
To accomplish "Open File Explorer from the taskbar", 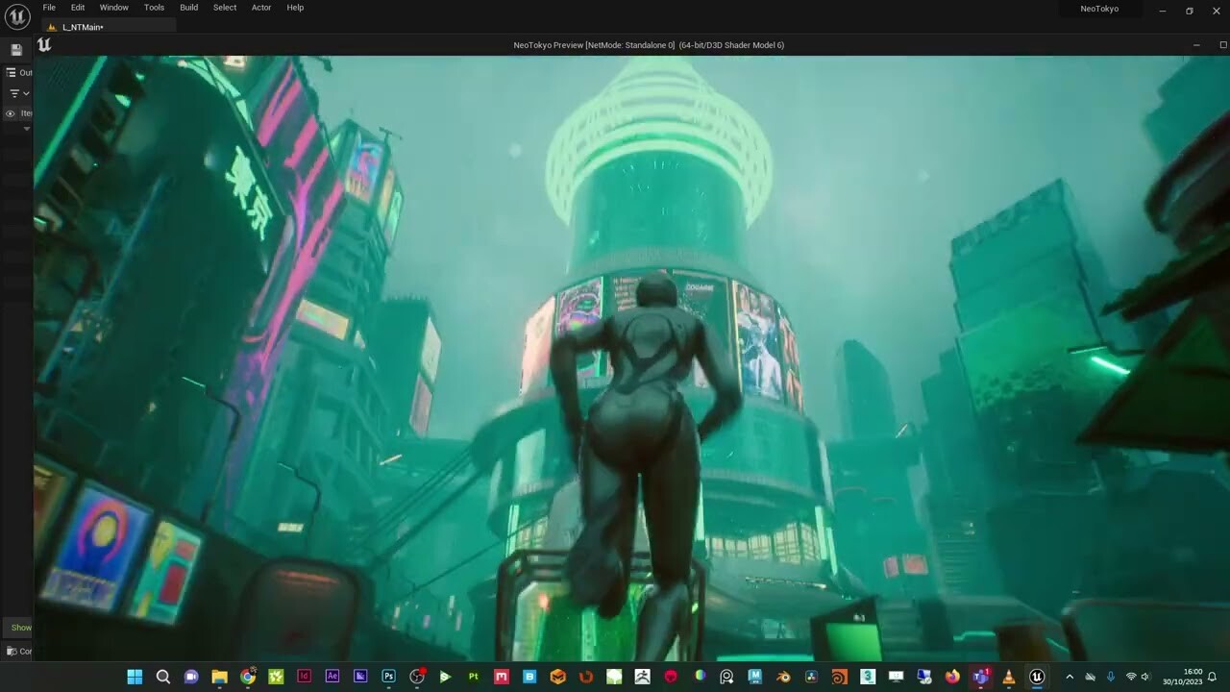I will (219, 677).
